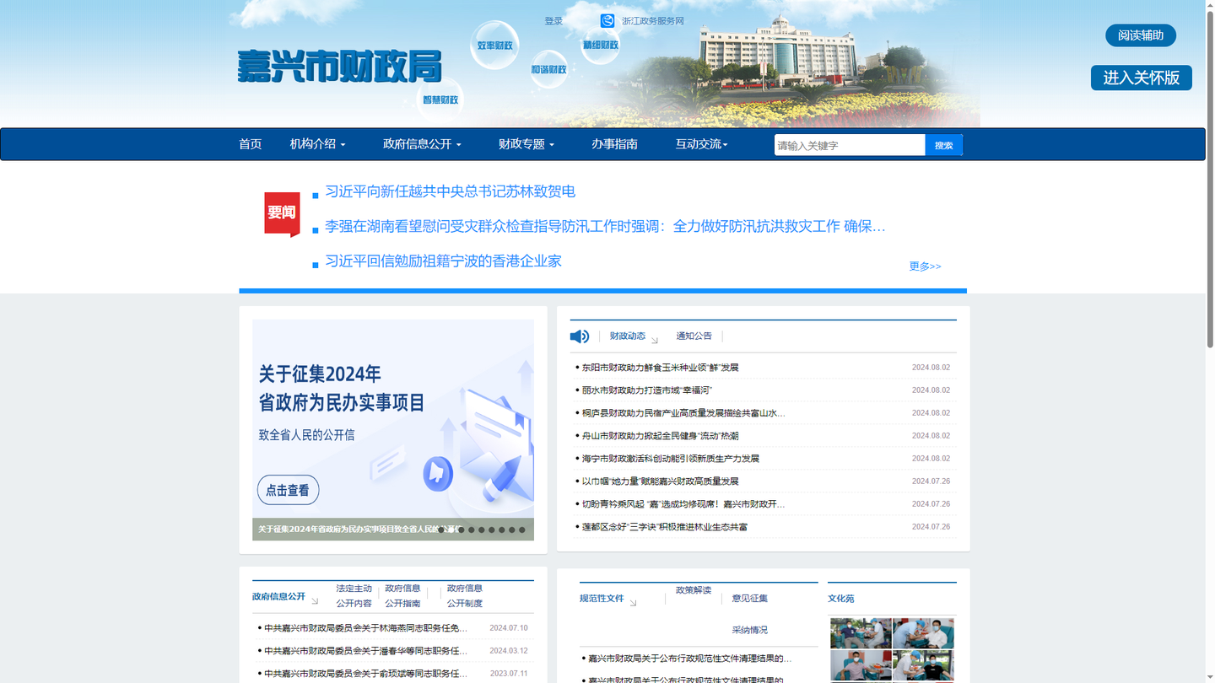This screenshot has width=1215, height=683.
Task: Open notice about 潘春华等同志职务任免
Action: click(365, 651)
